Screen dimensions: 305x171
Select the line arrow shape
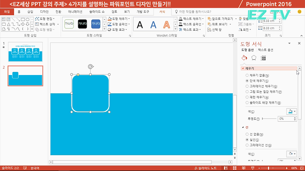click(x=18, y=19)
